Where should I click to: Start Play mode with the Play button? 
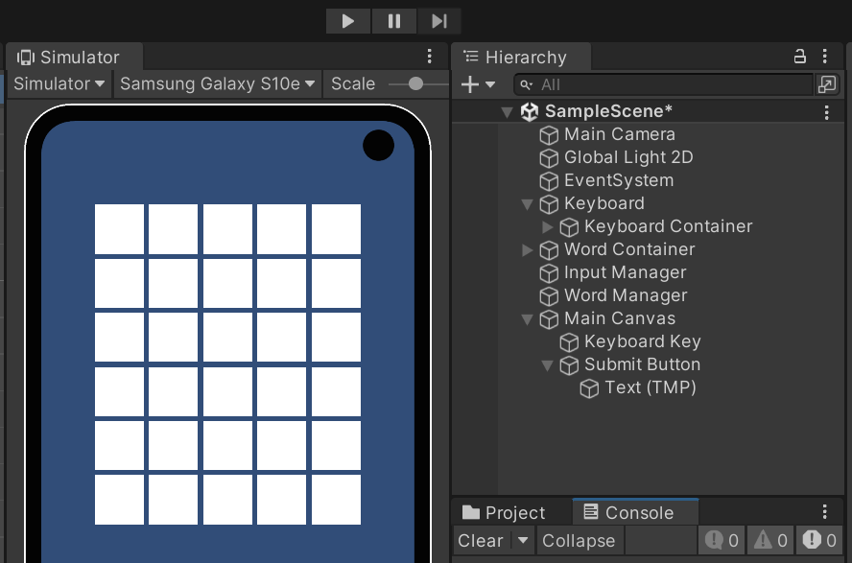(x=348, y=21)
